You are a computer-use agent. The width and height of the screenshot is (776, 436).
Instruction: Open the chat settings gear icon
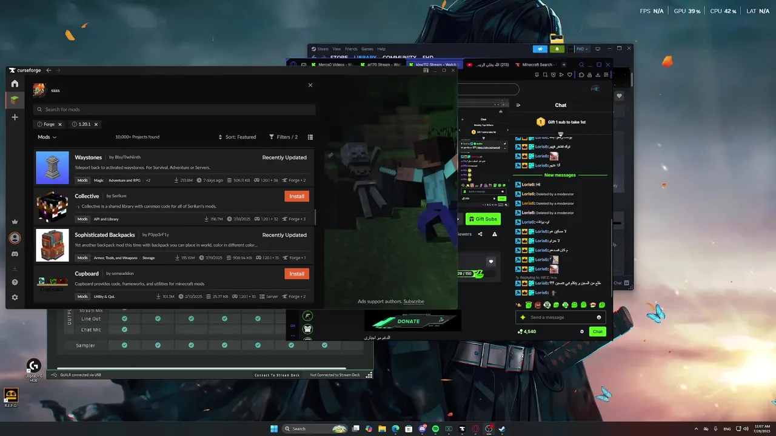click(x=582, y=331)
